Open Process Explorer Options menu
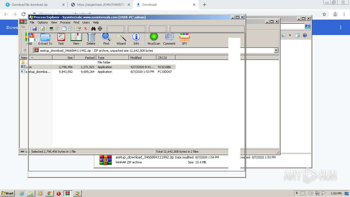The width and height of the screenshot is (350, 197). (x=43, y=22)
